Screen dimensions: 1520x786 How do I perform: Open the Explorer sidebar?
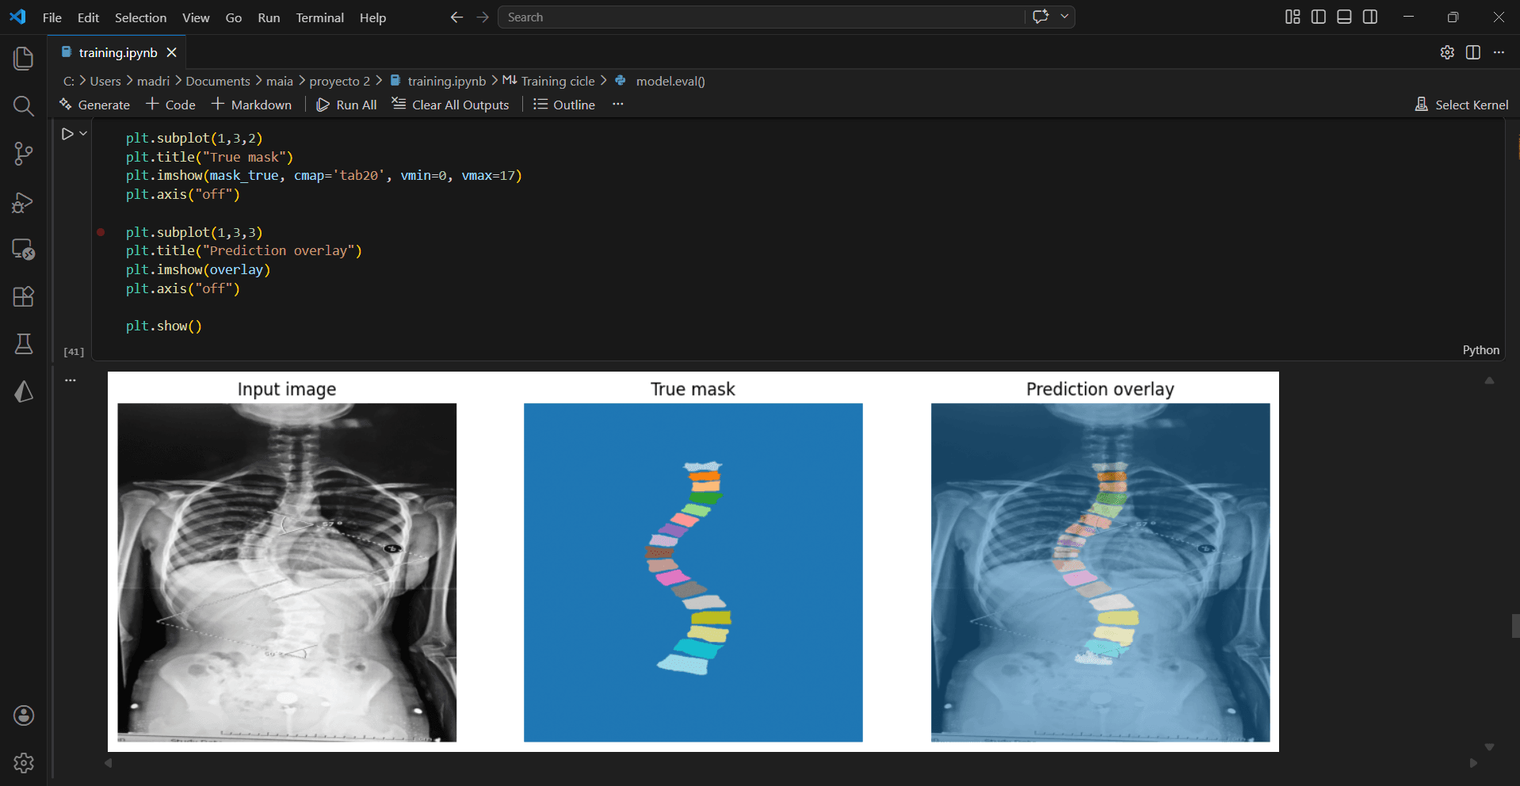click(23, 58)
